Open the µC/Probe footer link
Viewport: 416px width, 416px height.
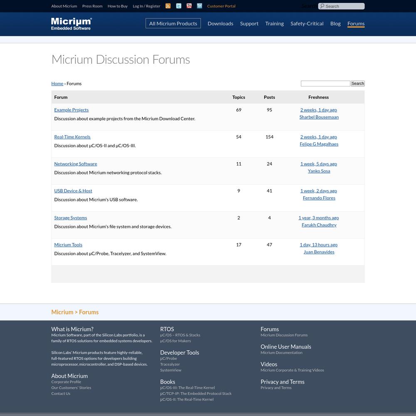[168, 359]
